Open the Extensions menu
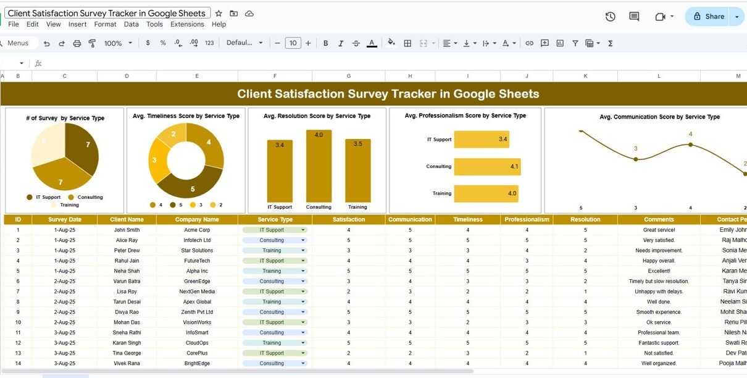 [187, 24]
